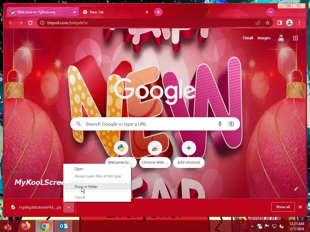
Task: Open the Python.org shortcut tile
Action: tap(121, 148)
